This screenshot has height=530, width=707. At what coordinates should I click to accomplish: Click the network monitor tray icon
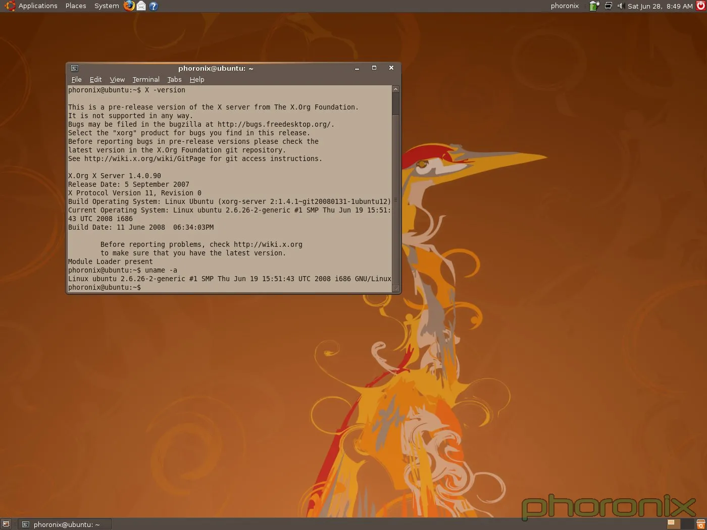point(608,6)
